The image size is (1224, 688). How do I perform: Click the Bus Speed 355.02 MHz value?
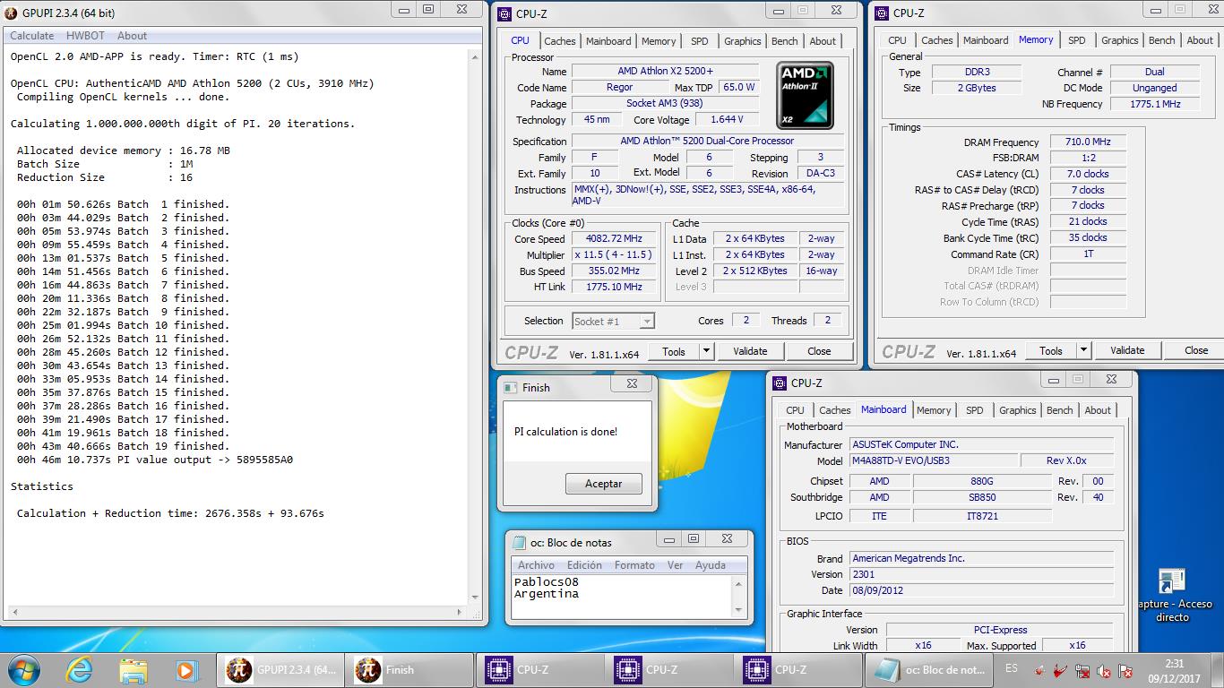(614, 271)
